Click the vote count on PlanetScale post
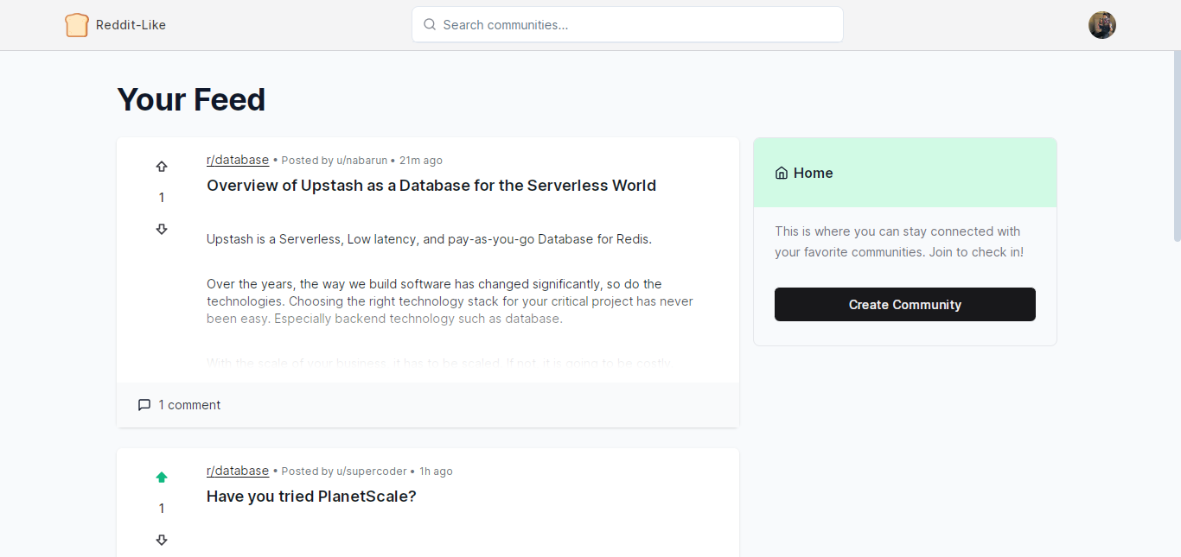This screenshot has height=557, width=1181. [x=162, y=509]
